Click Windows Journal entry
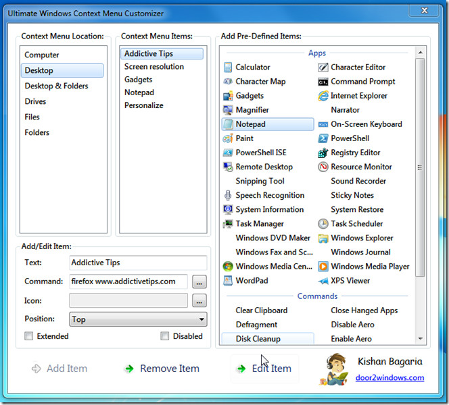This screenshot has height=405, width=449. (x=360, y=252)
